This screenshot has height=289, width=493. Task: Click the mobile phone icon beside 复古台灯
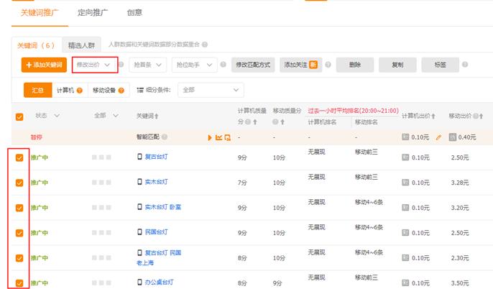click(140, 156)
